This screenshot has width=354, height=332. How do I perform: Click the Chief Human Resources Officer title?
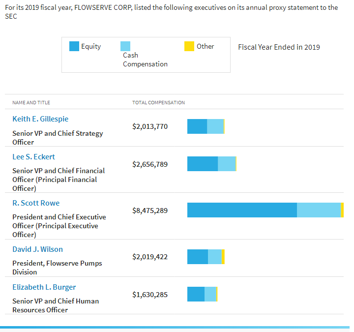(x=56, y=305)
